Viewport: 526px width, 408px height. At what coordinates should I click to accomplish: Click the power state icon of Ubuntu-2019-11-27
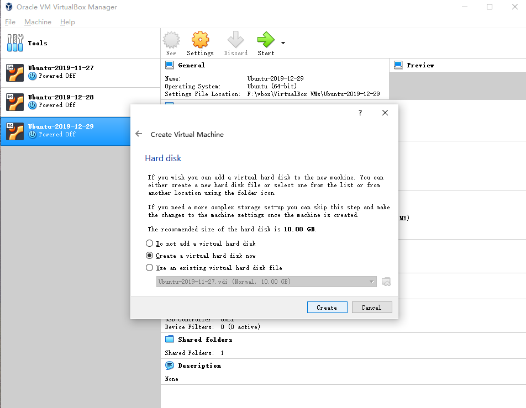32,76
